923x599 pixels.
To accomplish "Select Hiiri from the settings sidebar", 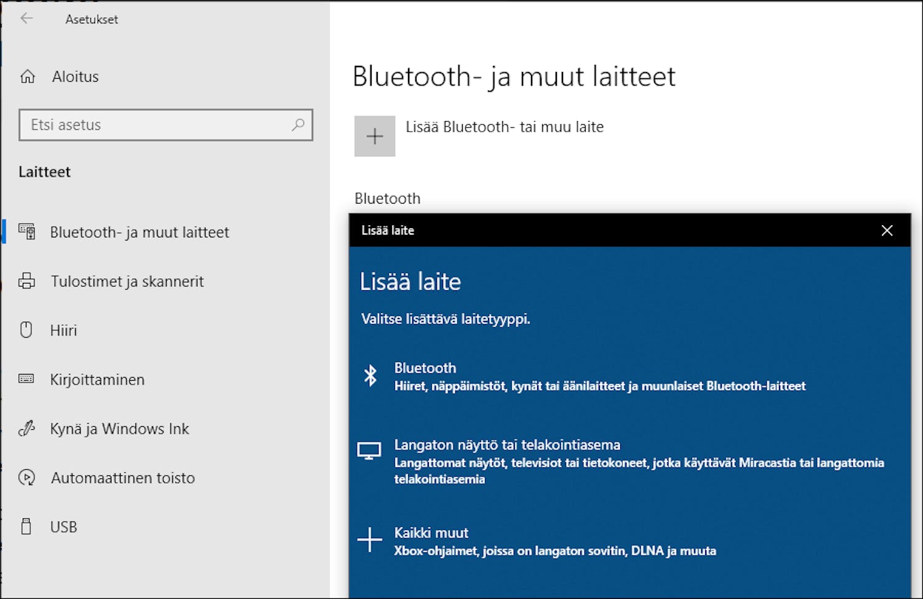I will tap(63, 330).
